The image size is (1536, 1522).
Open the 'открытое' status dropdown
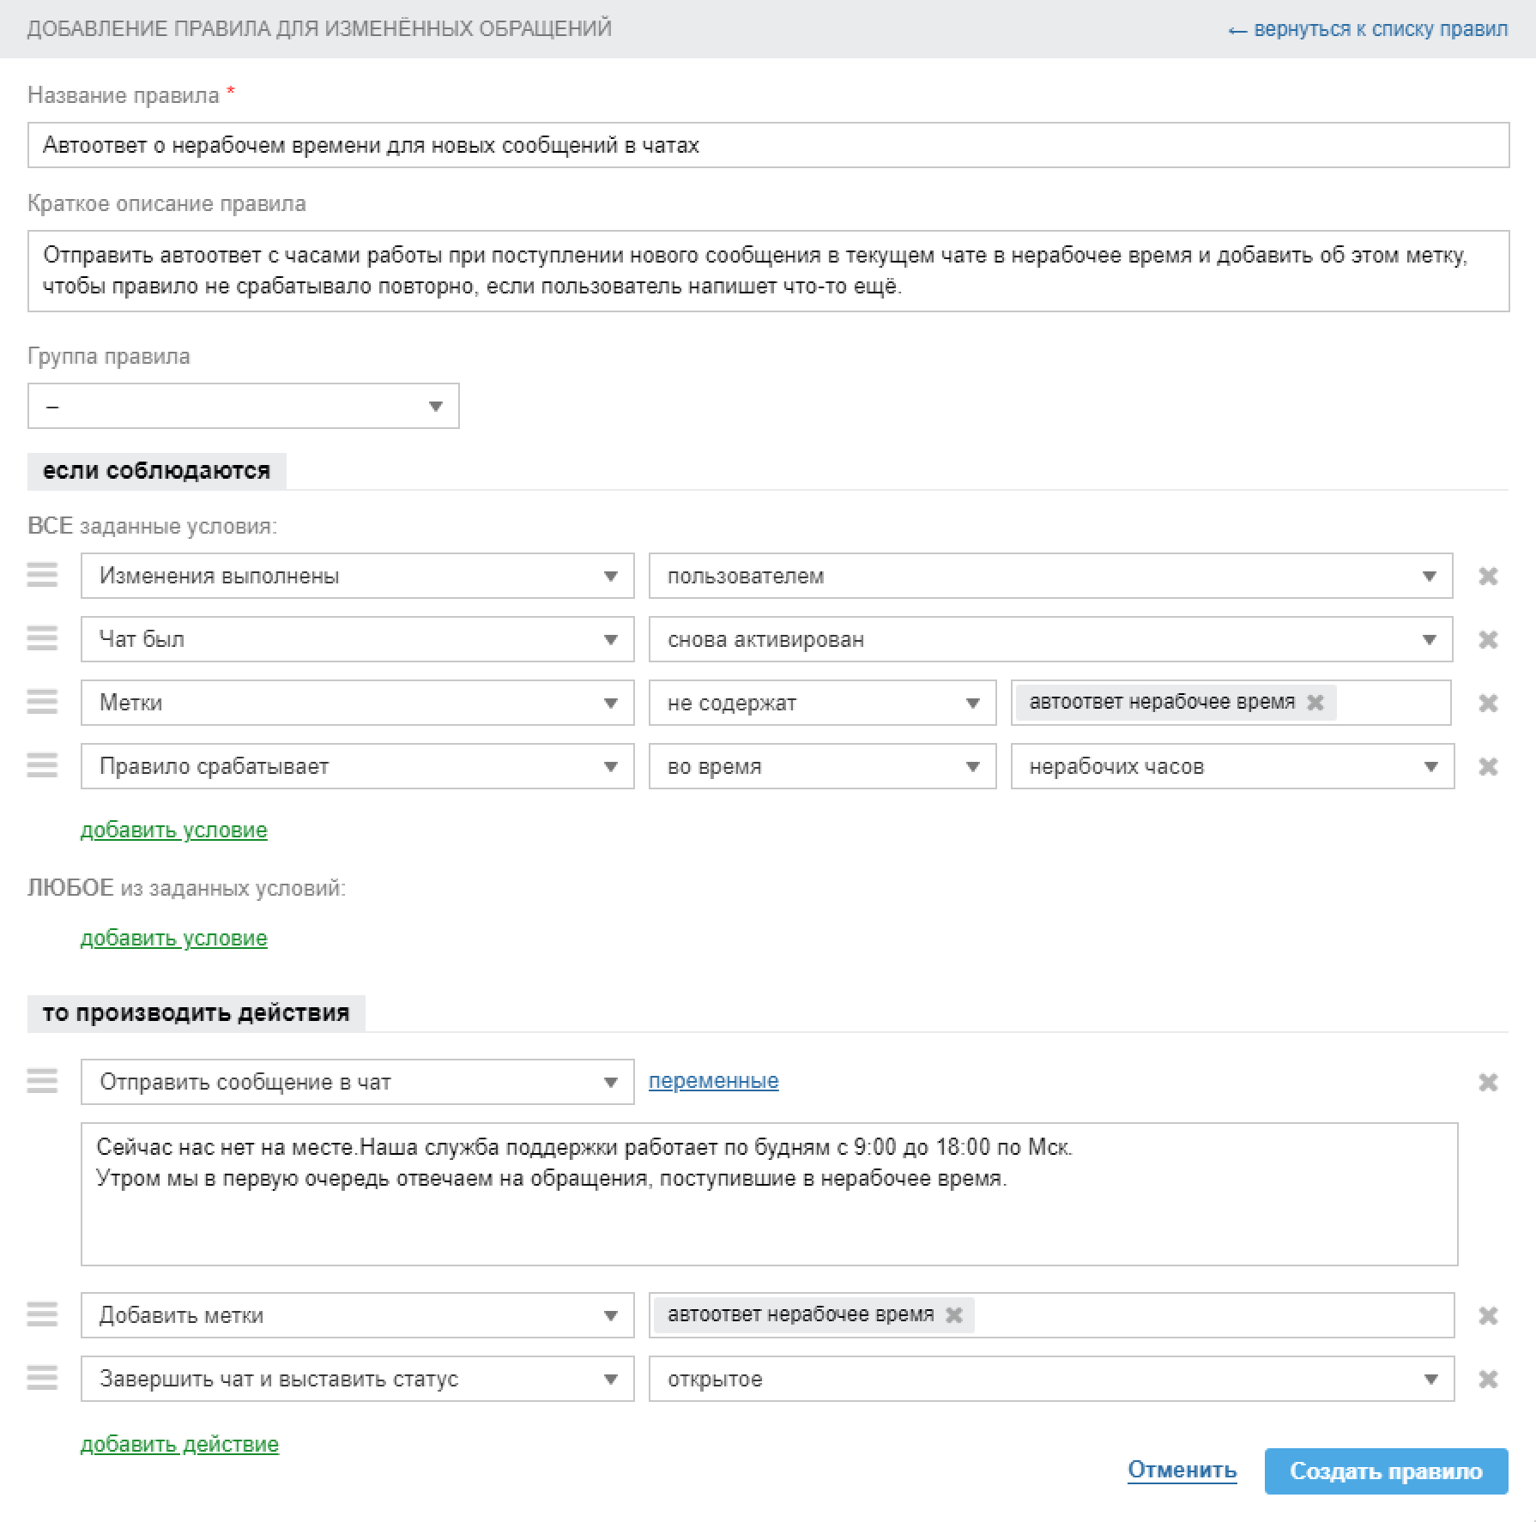point(1051,1379)
